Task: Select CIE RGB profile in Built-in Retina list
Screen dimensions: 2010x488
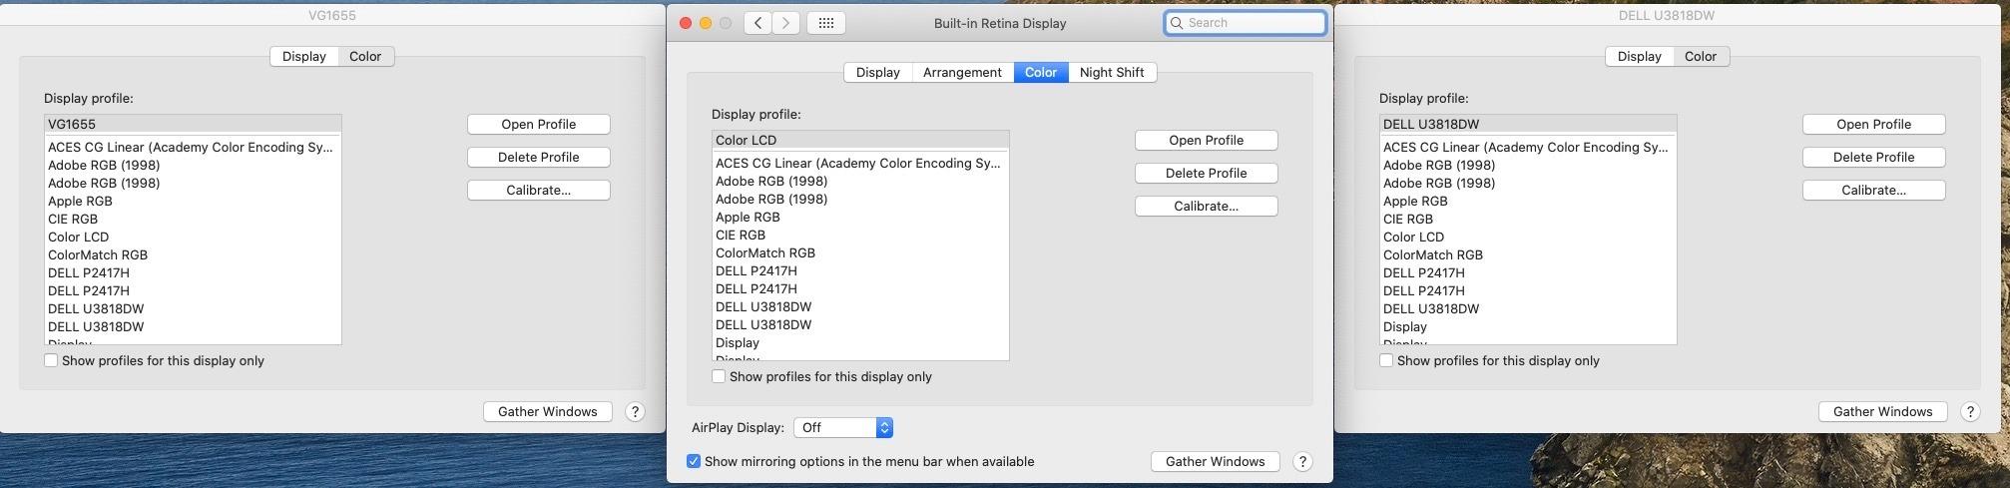Action: pos(860,235)
